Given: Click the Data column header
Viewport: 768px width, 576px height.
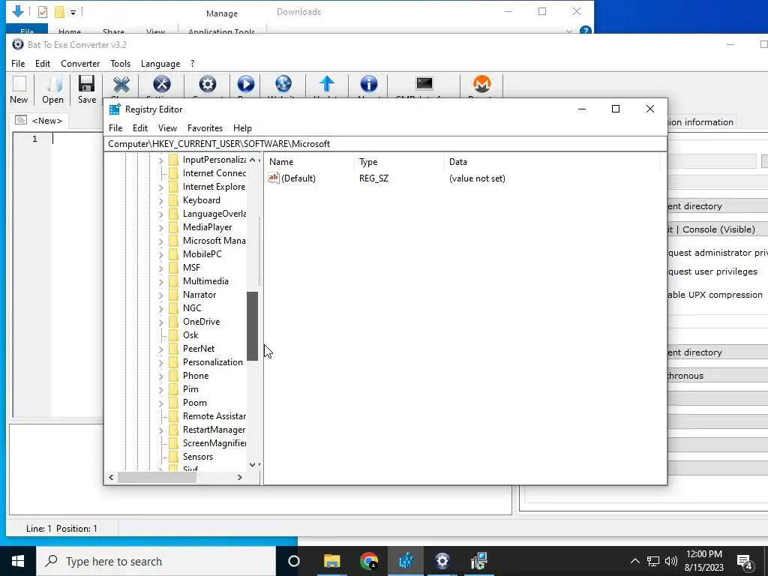Looking at the screenshot, I should (x=553, y=162).
